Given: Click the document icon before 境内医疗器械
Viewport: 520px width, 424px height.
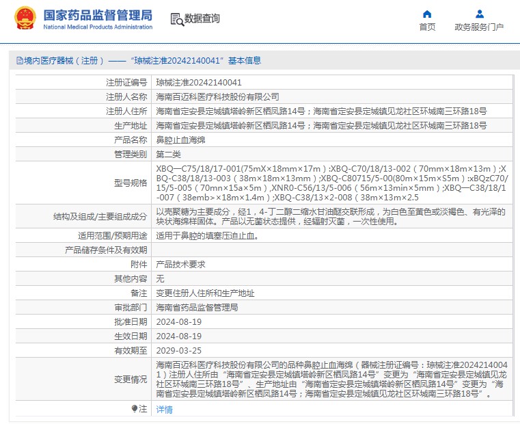Looking at the screenshot, I should (20, 60).
